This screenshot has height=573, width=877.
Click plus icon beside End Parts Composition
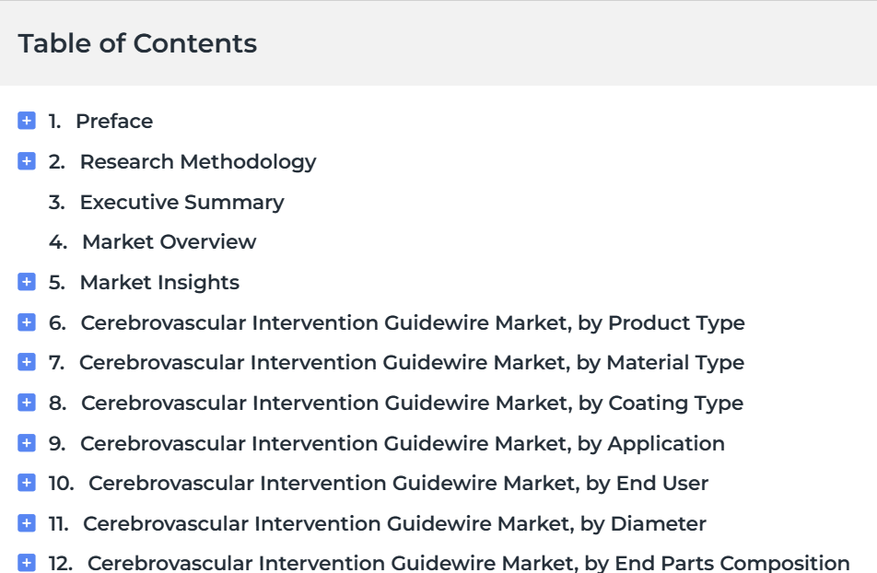point(27,563)
